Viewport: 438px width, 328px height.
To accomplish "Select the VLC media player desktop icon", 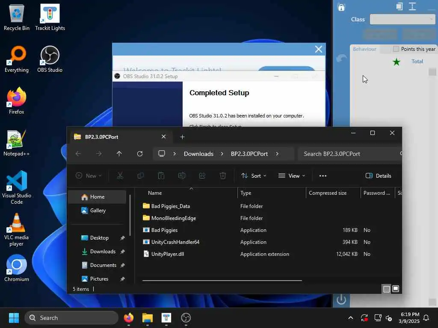I will click(x=17, y=229).
